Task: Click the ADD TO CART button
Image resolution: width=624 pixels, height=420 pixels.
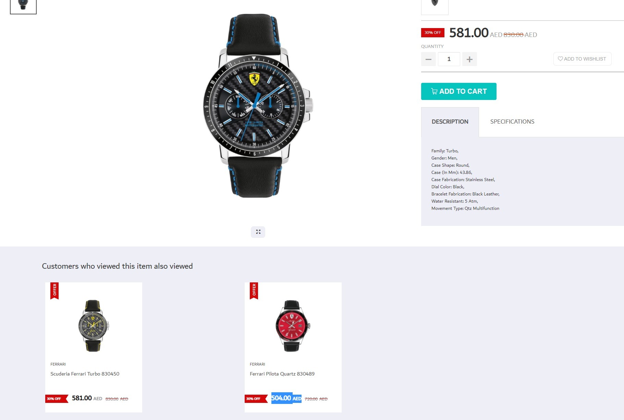Action: [458, 91]
